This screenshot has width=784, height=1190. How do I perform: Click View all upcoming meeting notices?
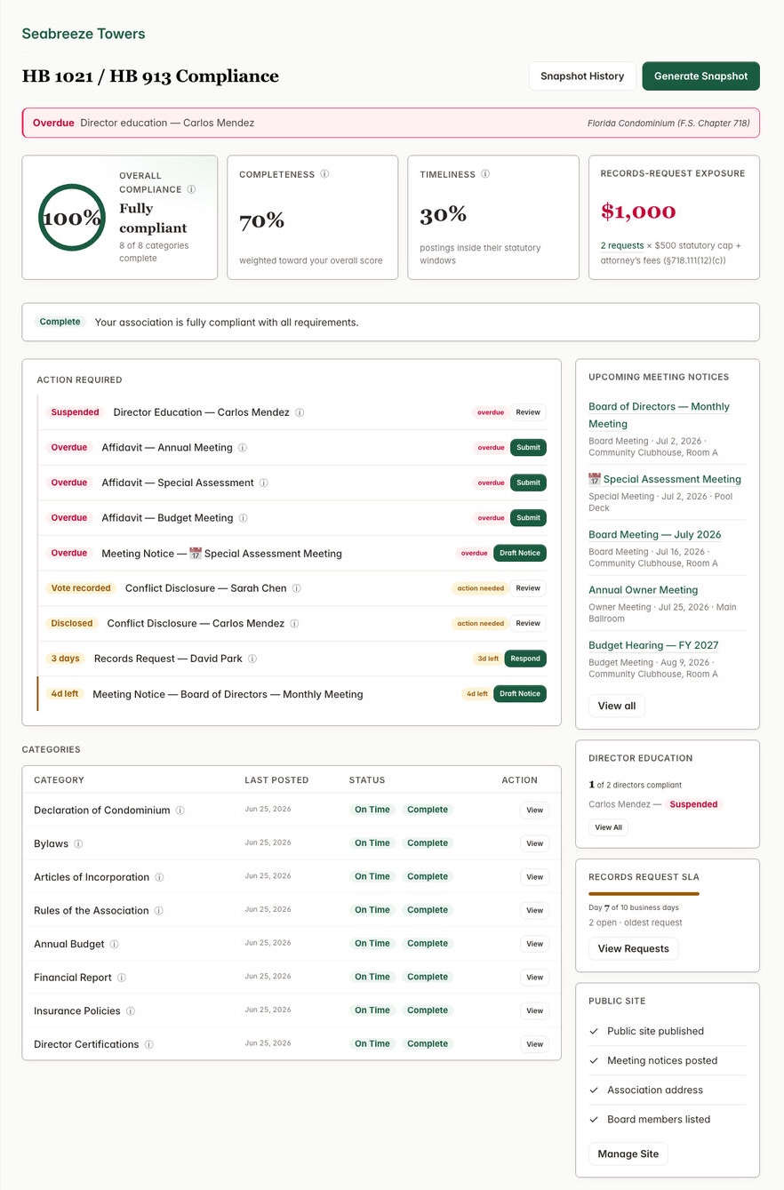pyautogui.click(x=617, y=706)
